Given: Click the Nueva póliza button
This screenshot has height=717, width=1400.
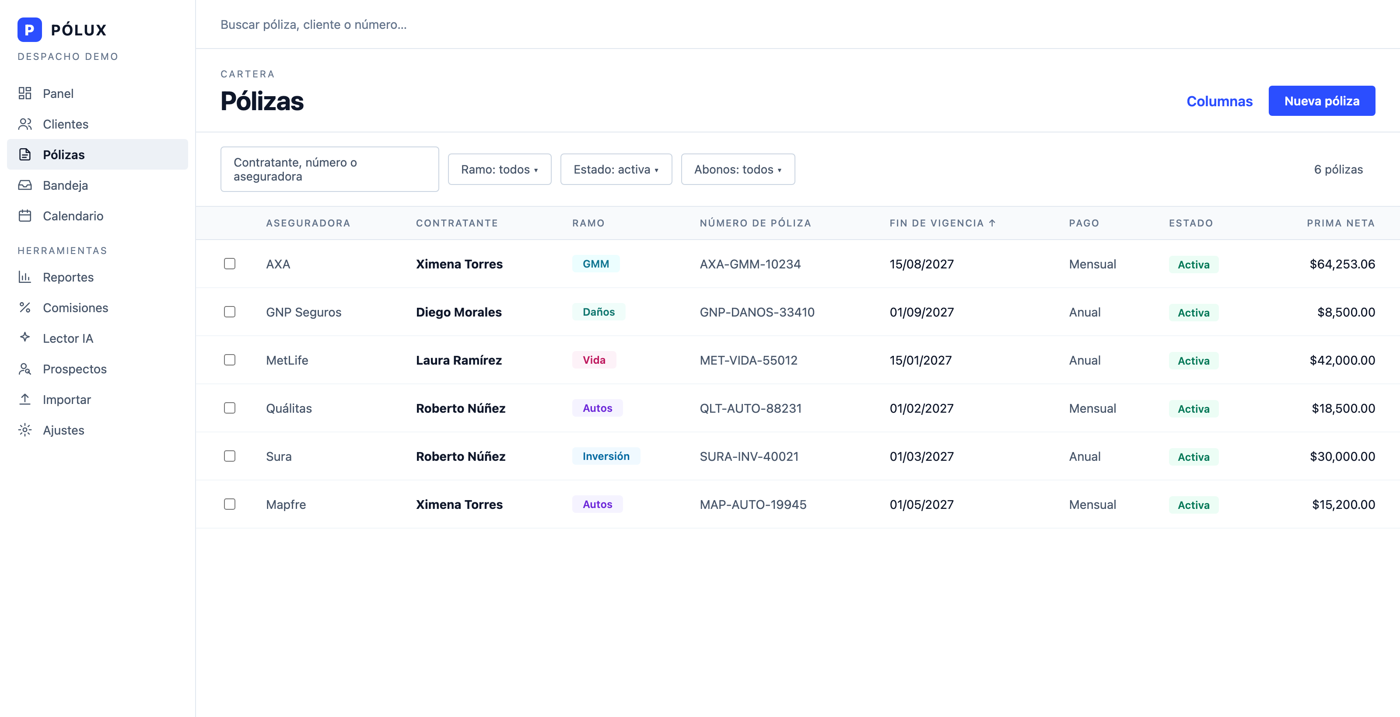Looking at the screenshot, I should pos(1321,101).
